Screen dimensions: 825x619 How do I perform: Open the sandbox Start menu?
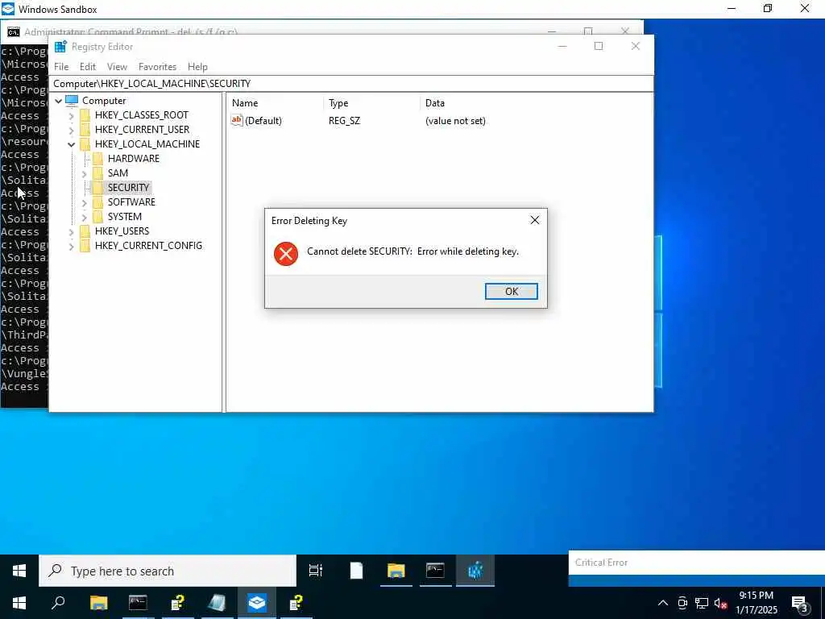(19, 571)
